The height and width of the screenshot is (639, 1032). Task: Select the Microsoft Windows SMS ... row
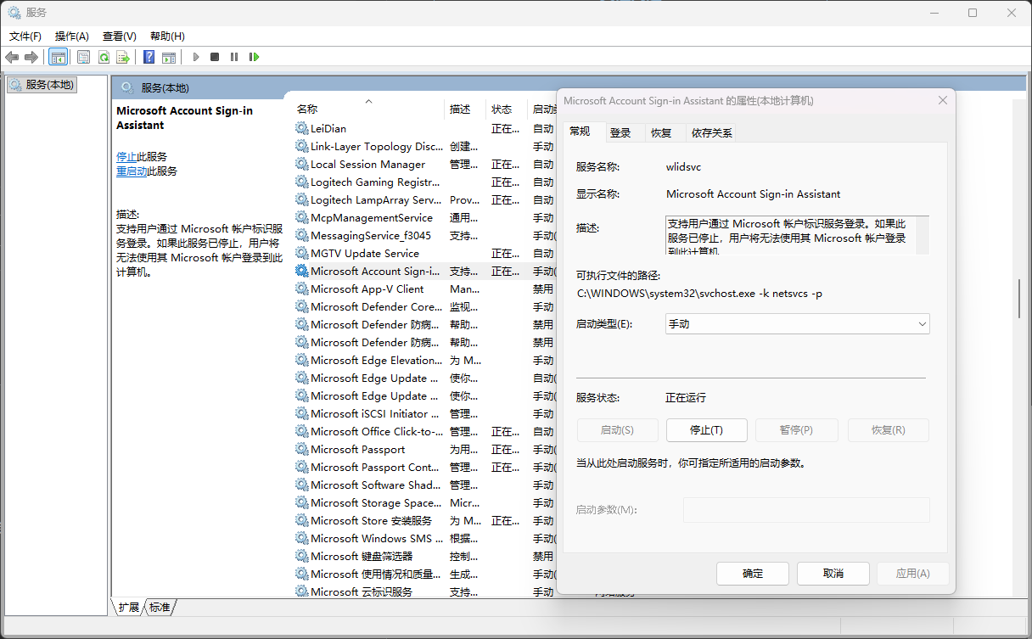click(424, 538)
